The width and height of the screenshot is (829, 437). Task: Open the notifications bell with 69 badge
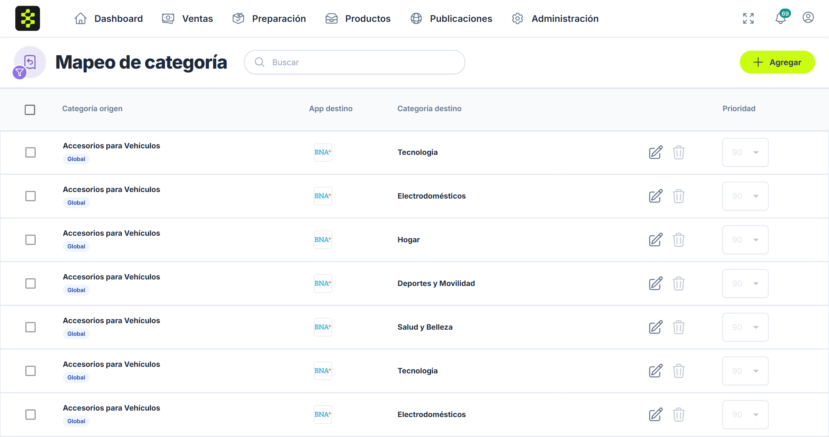pos(781,18)
